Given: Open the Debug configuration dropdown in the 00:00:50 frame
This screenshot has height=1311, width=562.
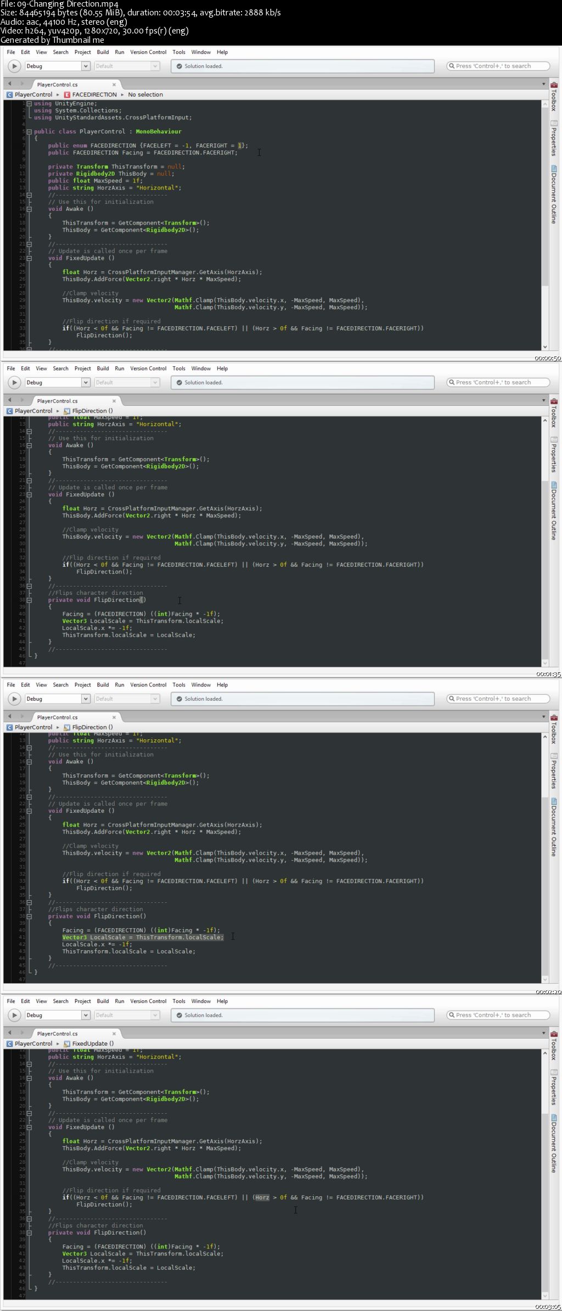Looking at the screenshot, I should point(57,66).
